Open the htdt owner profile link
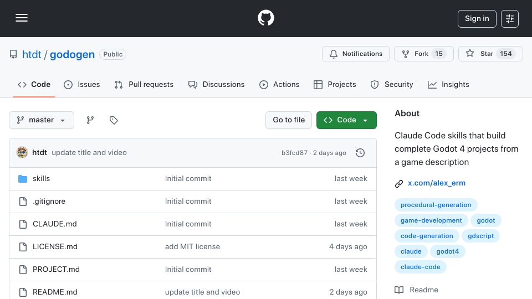 (x=32, y=54)
